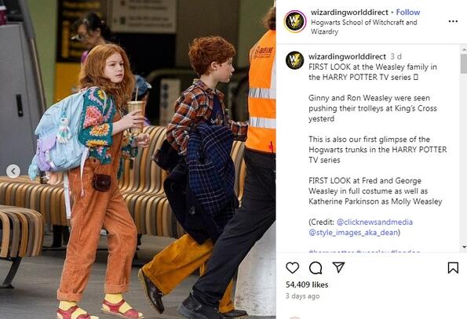Screen dimensions: 467x319
Task: Open comments with the speech bubble icon
Action: (316, 267)
